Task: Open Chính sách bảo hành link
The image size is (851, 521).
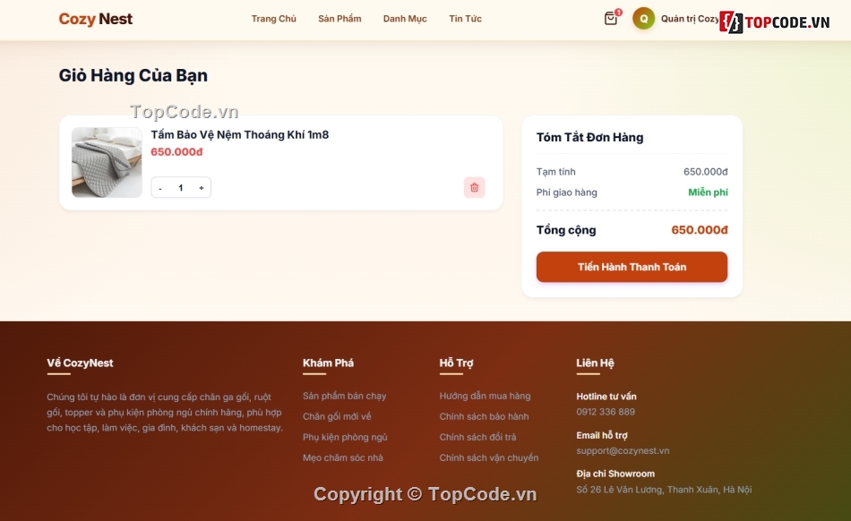Action: coord(484,416)
